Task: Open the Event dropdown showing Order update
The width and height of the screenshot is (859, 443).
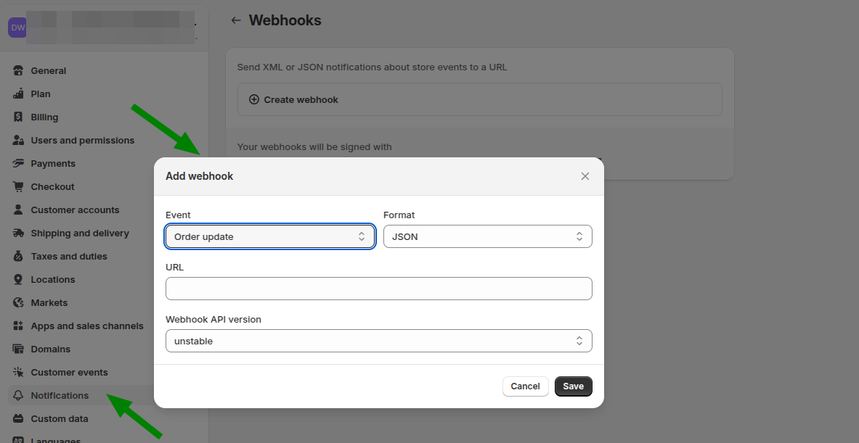Action: pos(269,236)
